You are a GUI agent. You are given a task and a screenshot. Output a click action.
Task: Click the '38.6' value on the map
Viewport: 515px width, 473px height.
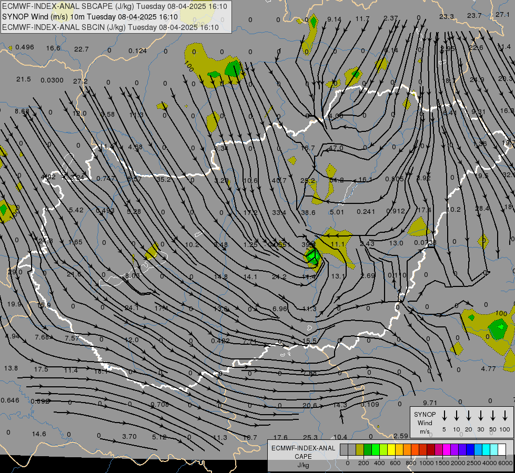pyautogui.click(x=308, y=213)
